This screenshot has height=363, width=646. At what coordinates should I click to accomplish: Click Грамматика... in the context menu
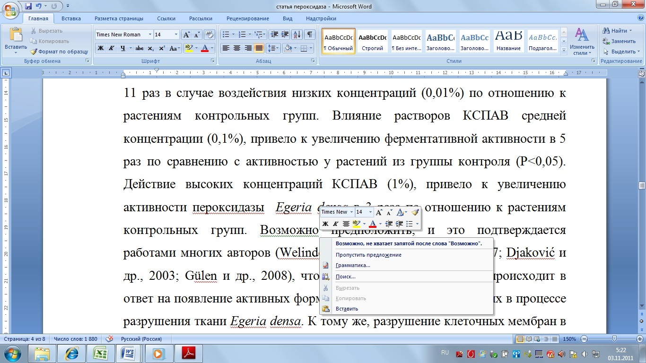point(353,265)
